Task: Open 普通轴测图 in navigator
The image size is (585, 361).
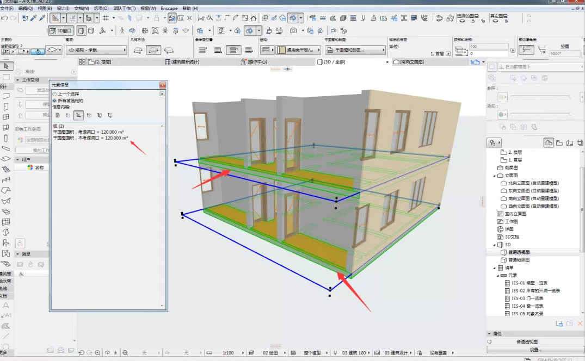Action: [x=519, y=260]
